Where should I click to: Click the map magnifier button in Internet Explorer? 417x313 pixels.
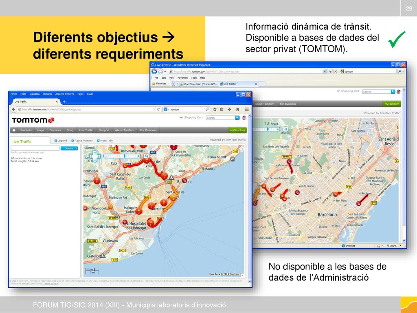point(285,129)
